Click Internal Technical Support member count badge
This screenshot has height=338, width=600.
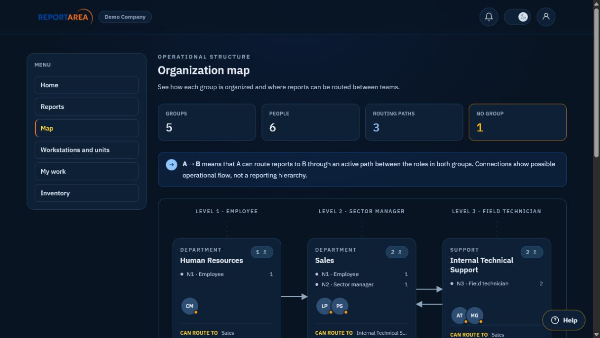pyautogui.click(x=532, y=252)
